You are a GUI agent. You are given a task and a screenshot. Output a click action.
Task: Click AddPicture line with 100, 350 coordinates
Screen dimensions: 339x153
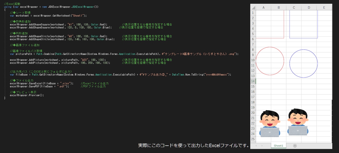click(x=60, y=63)
